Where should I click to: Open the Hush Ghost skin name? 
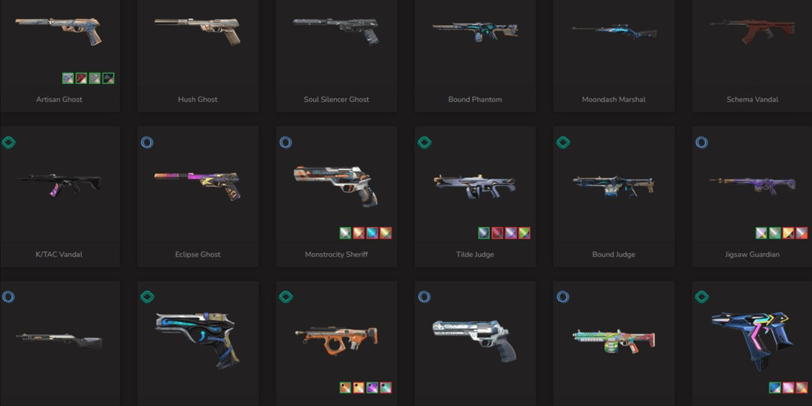tap(198, 99)
